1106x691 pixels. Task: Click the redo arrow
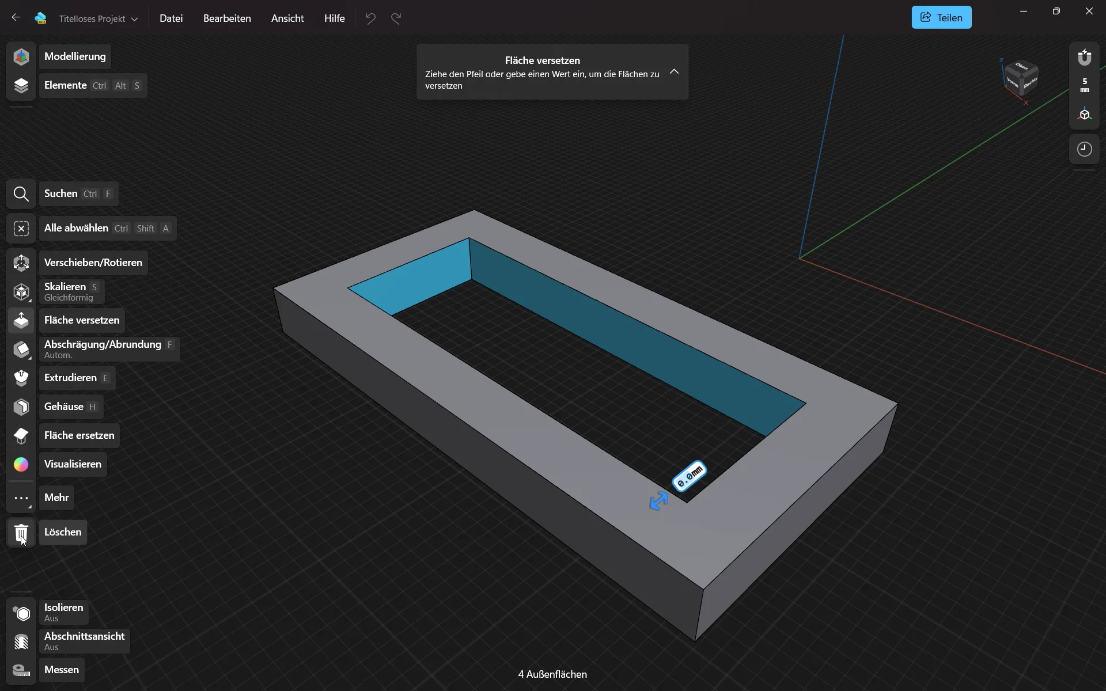click(396, 18)
